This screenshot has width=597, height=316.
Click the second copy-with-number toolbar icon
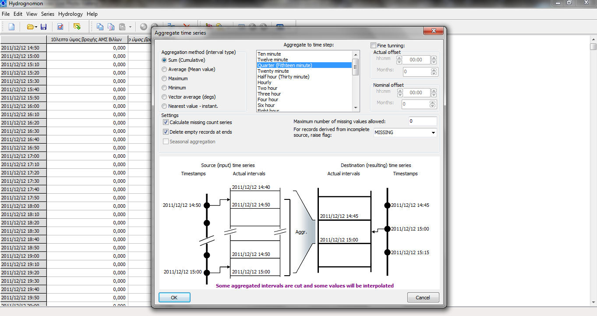click(111, 27)
